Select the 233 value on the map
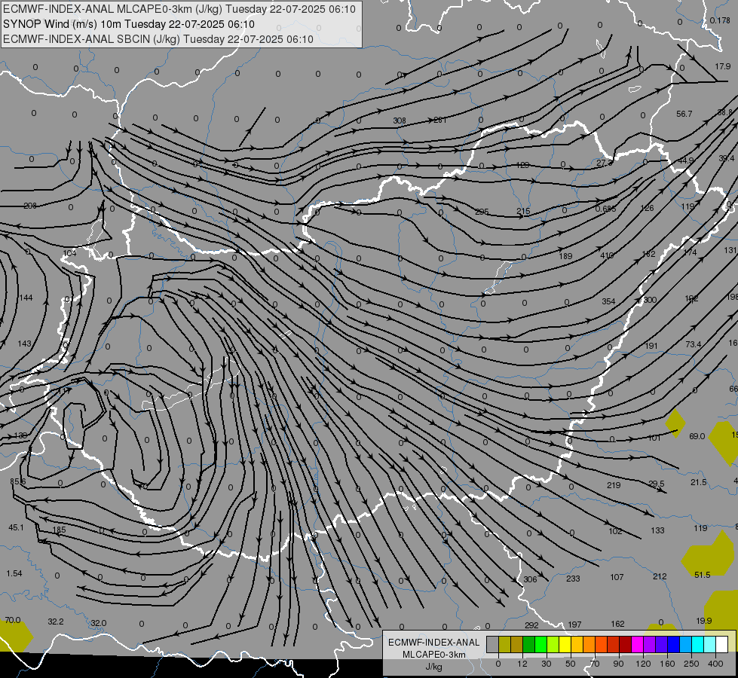738x678 pixels. 573,579
